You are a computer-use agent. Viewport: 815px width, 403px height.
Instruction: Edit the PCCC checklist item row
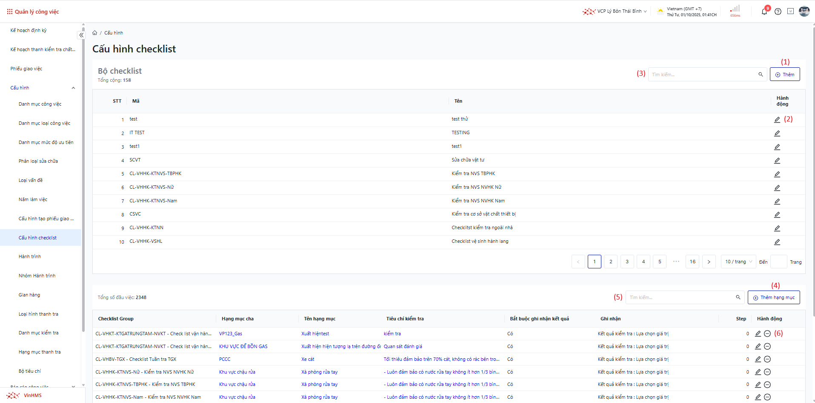[758, 359]
